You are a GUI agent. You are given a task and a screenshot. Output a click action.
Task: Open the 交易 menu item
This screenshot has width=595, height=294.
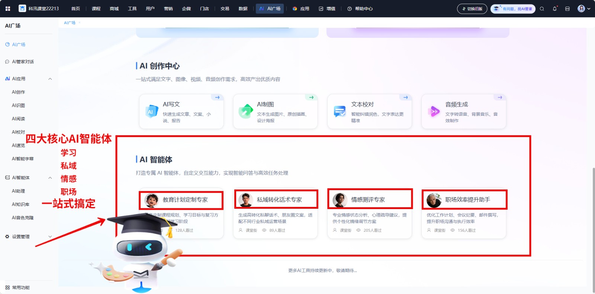[225, 9]
